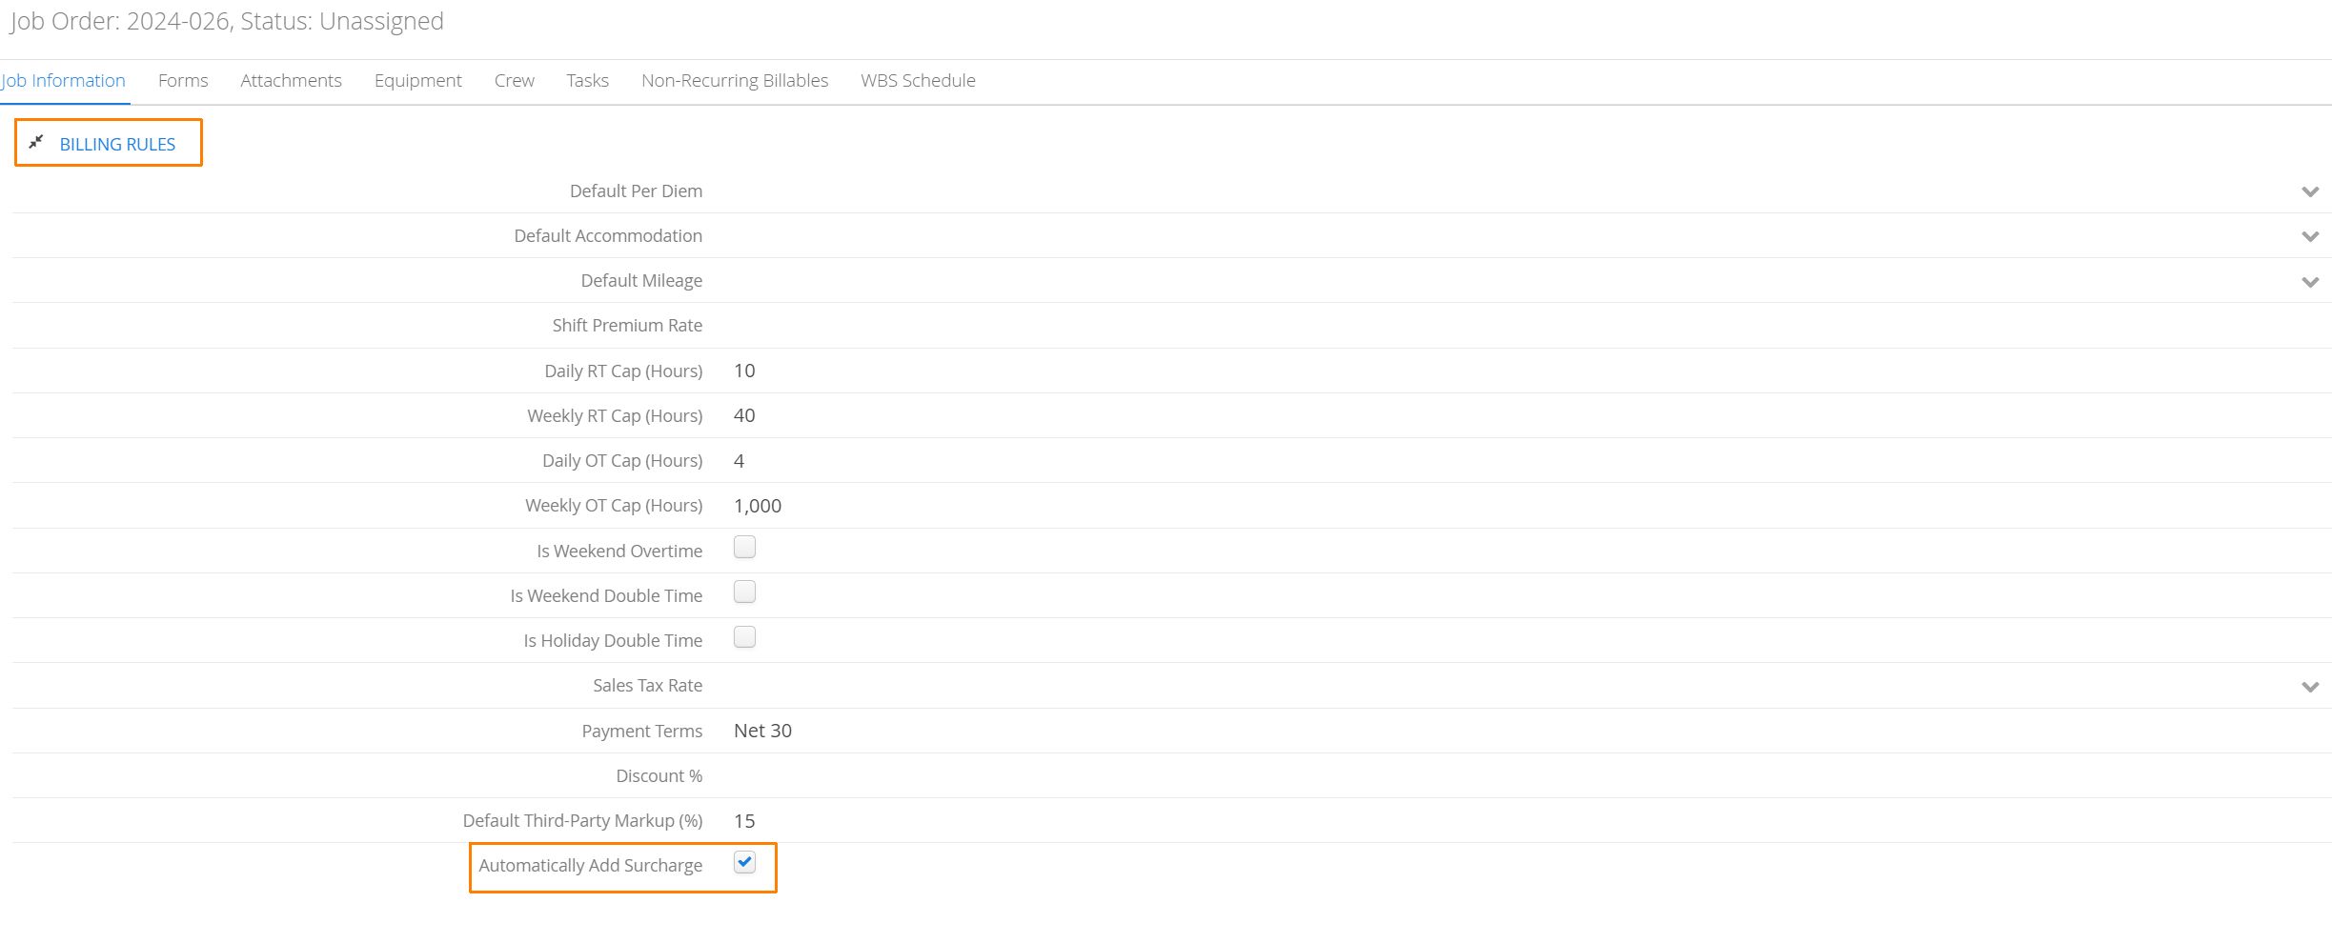View the WBS Schedule tab
The width and height of the screenshot is (2332, 943).
[918, 81]
